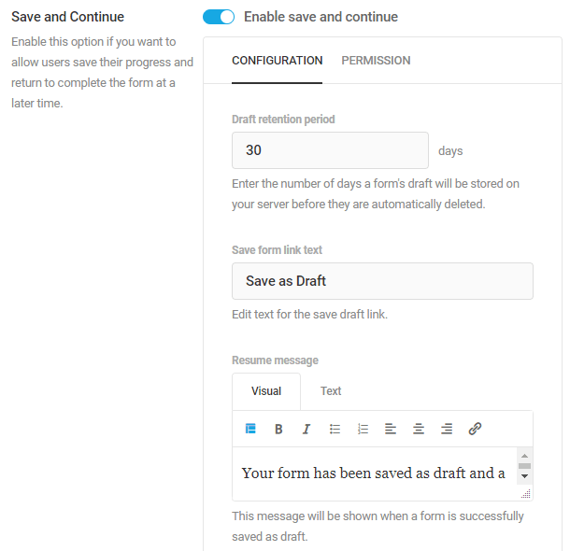Click the 'Save and Continue' heading
Screen dimensions: 570x551
pos(67,17)
